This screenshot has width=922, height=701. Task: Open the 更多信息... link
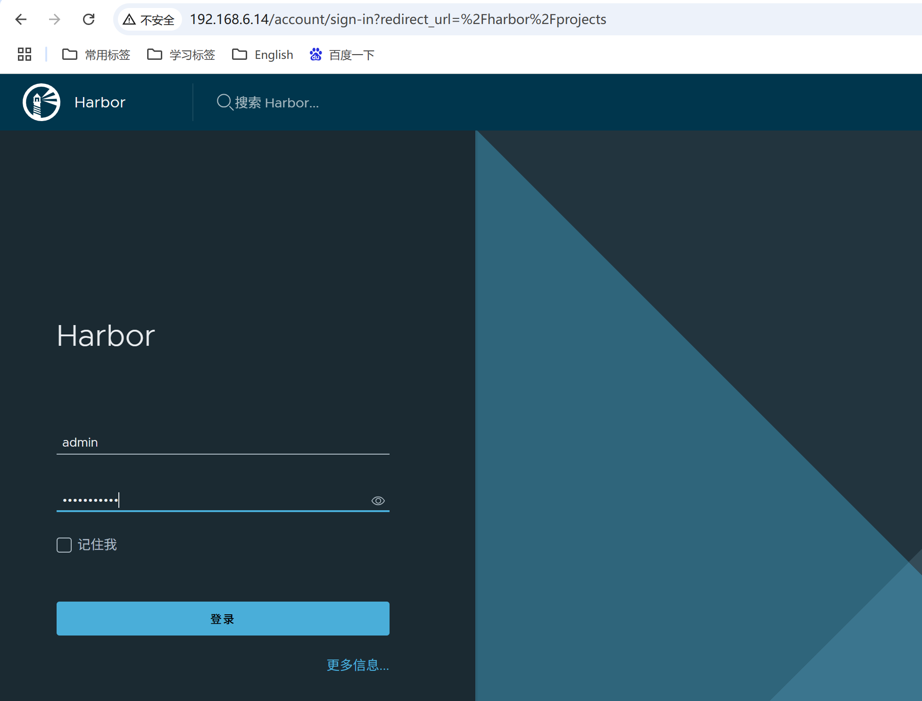click(358, 665)
